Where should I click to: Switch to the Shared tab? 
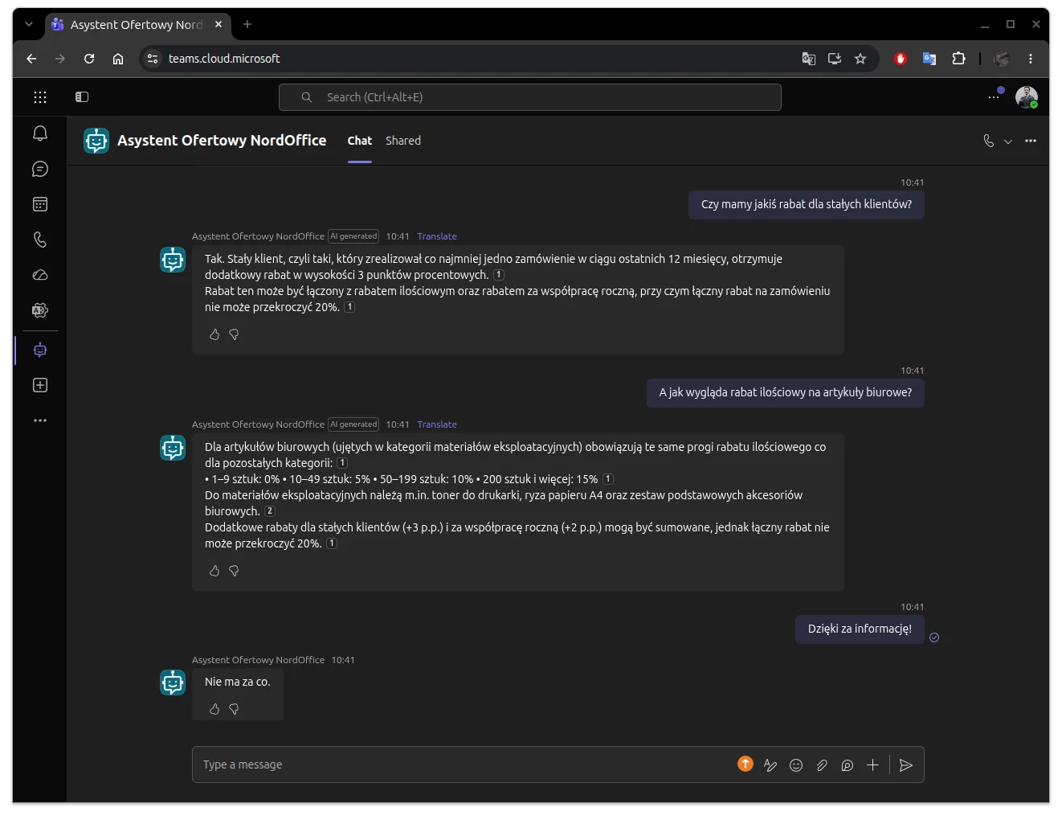[403, 141]
